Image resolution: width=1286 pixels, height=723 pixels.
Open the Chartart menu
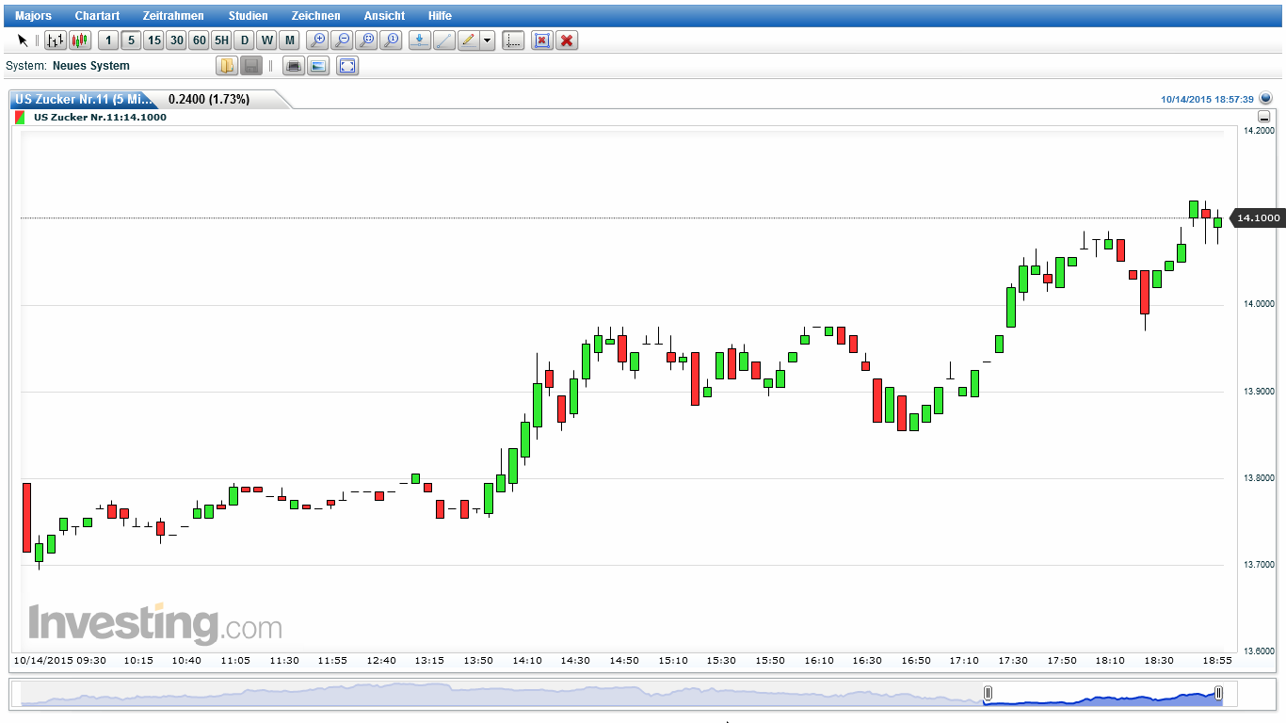[97, 16]
